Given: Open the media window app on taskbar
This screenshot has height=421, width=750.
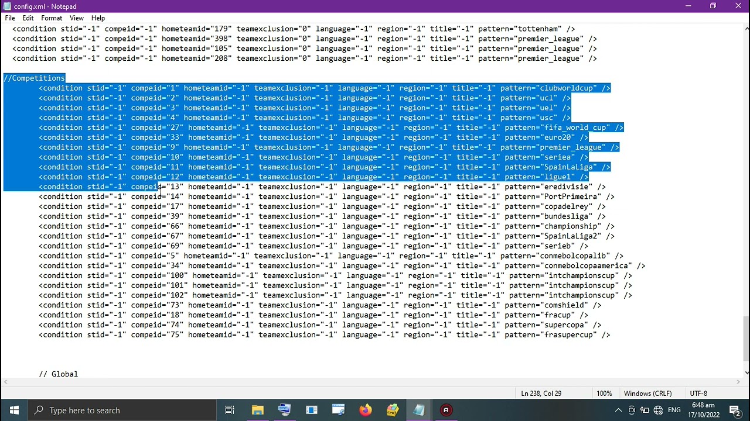Looking at the screenshot, I should tap(338, 410).
